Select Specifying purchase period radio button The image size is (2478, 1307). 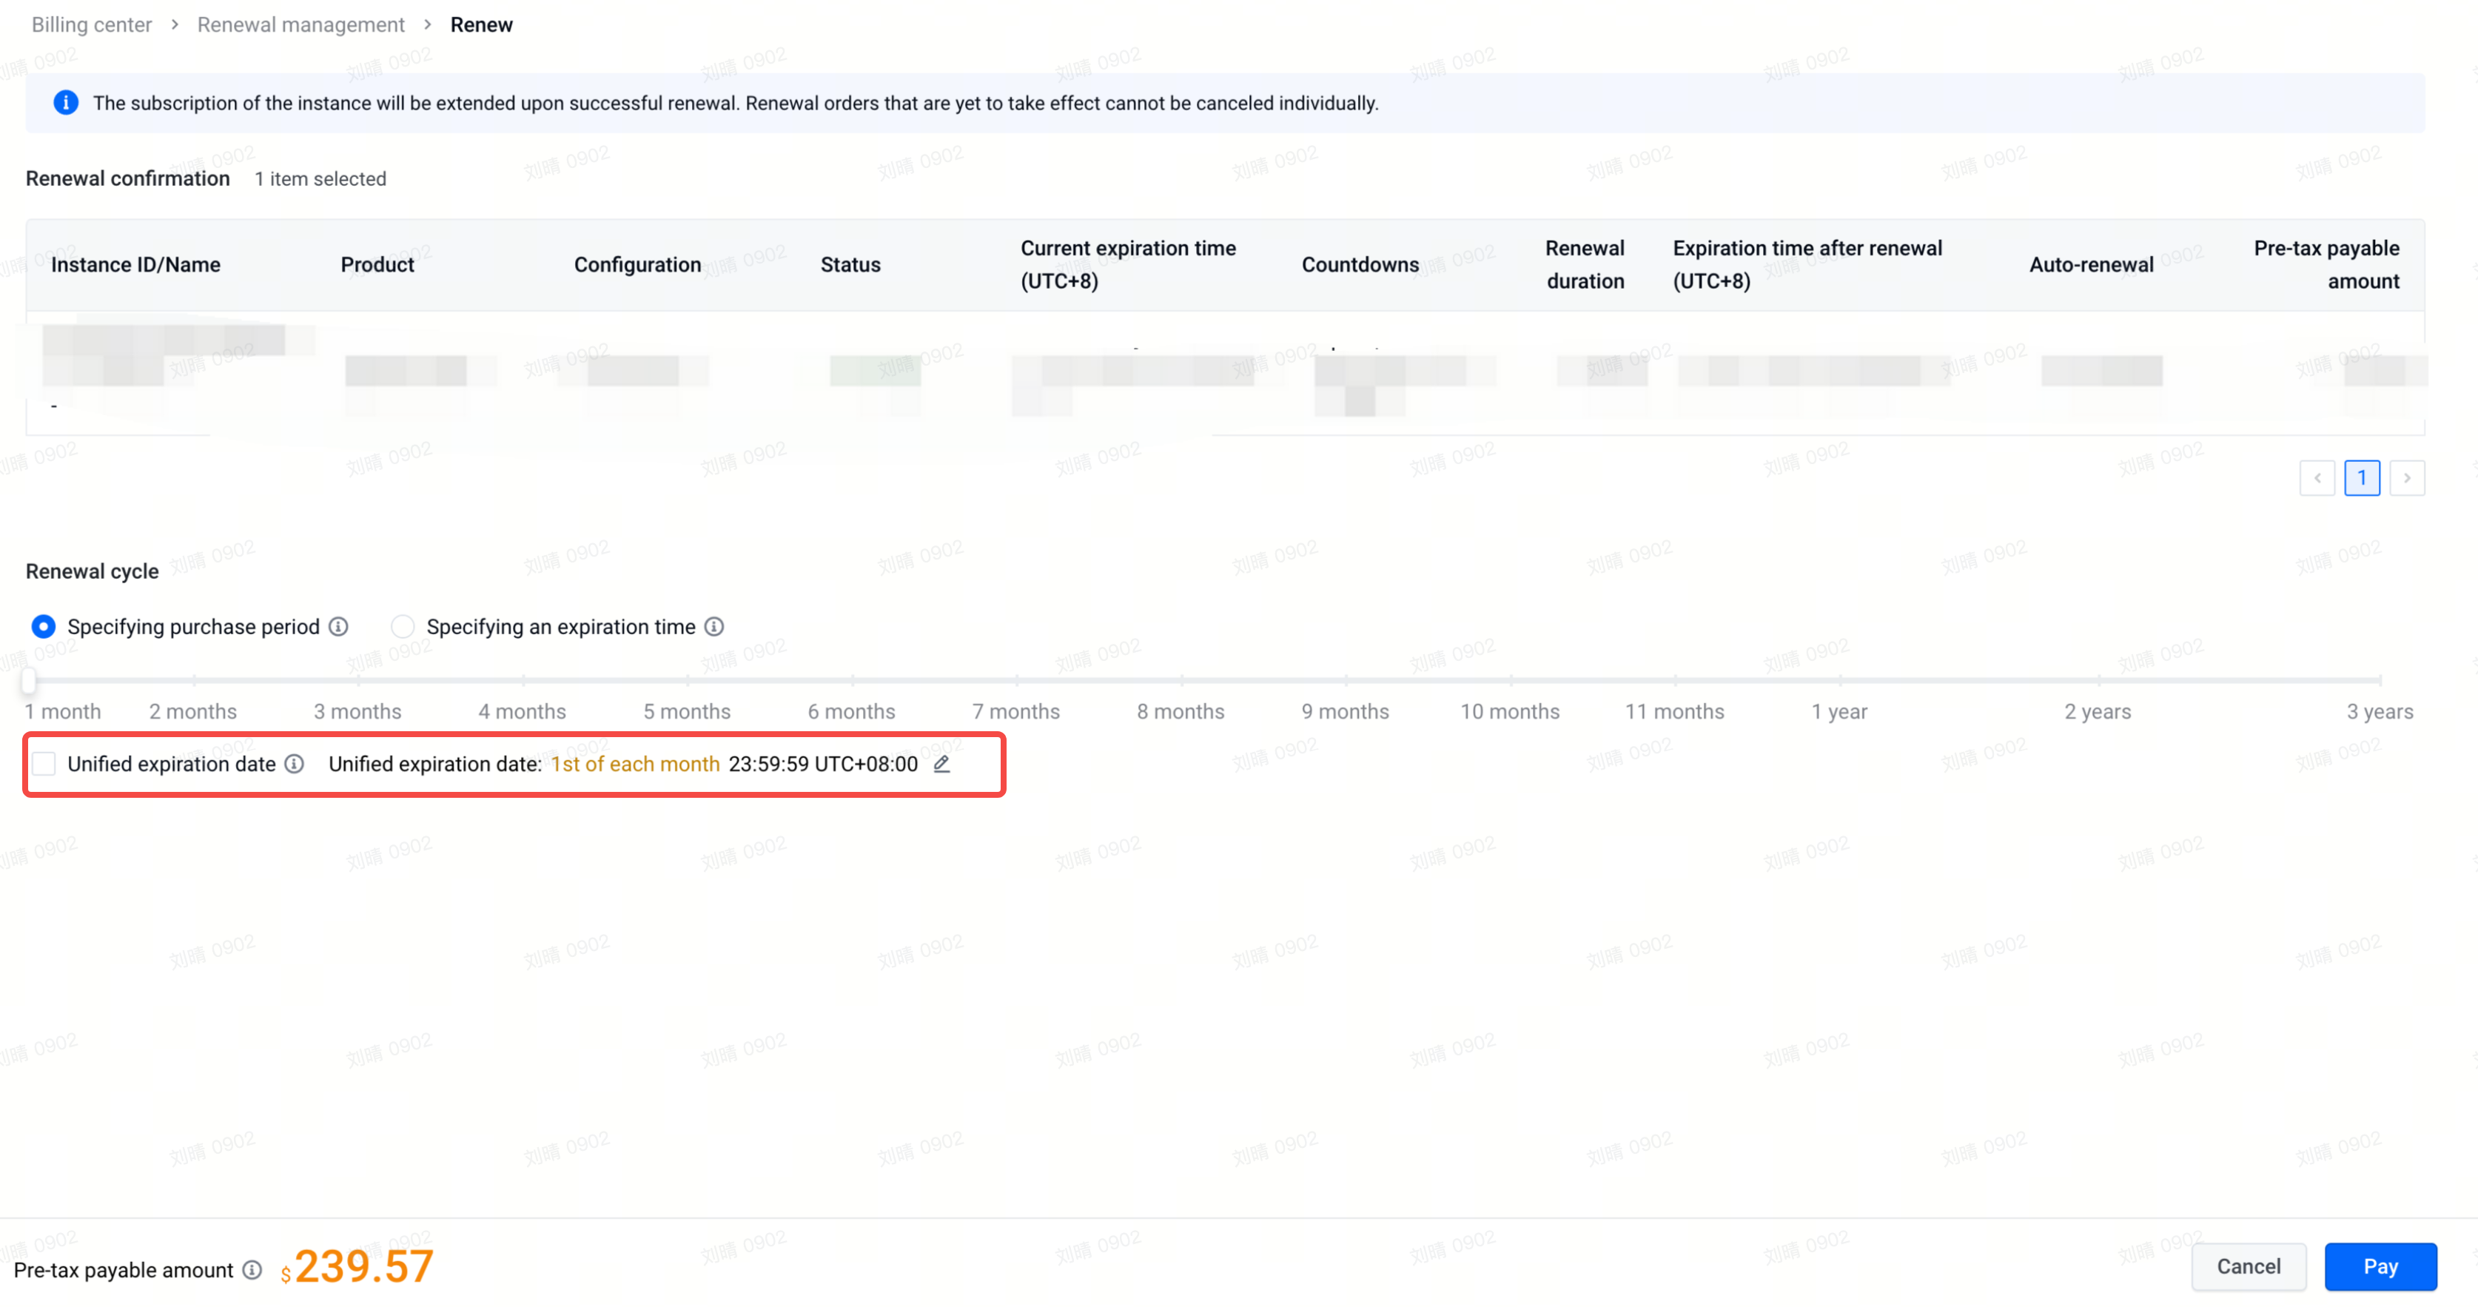(x=43, y=627)
